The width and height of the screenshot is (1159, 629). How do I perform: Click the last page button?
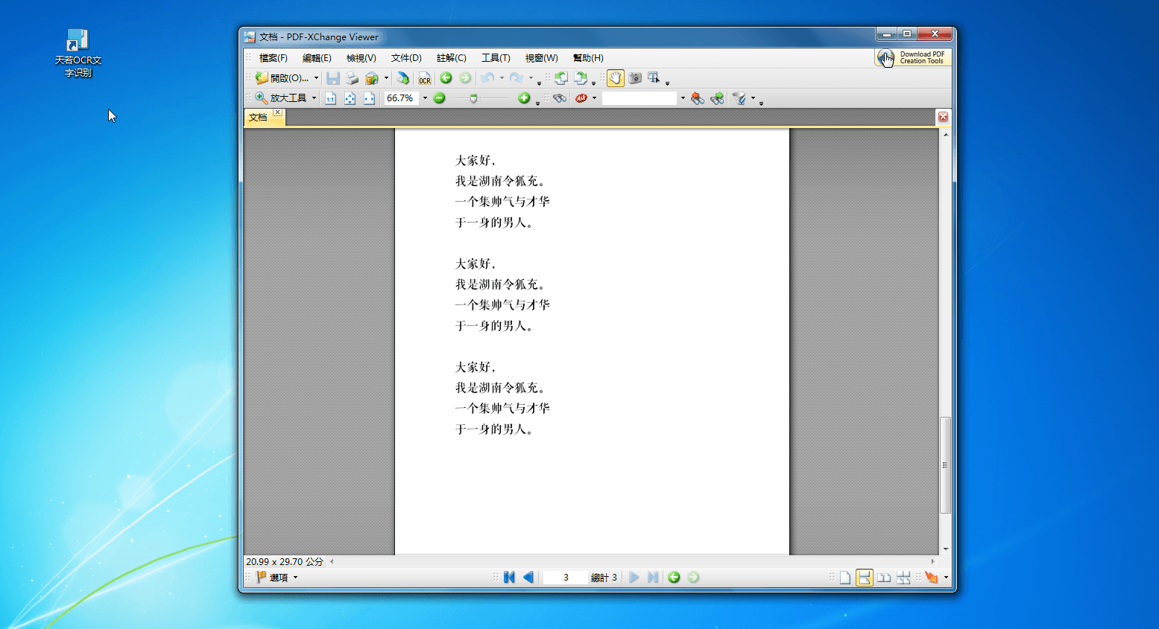(x=653, y=578)
